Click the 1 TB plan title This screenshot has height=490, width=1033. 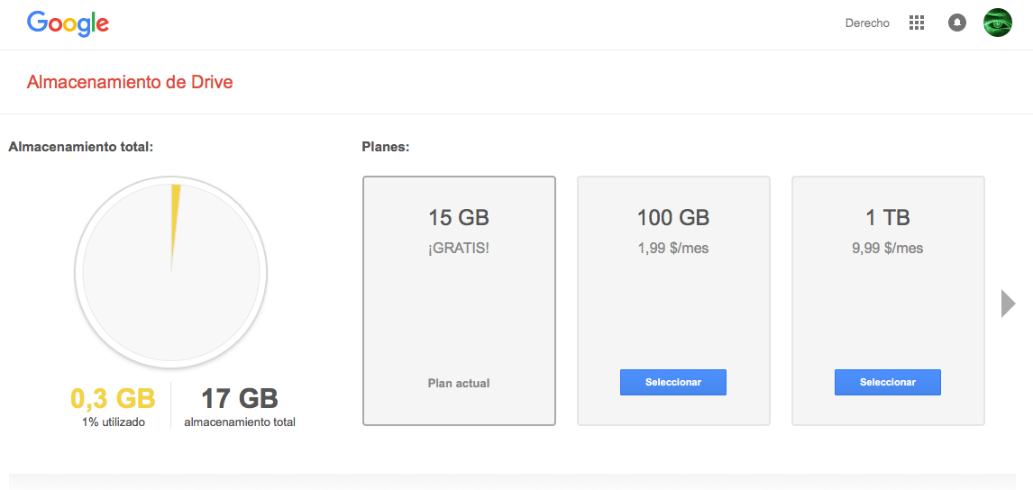(888, 217)
